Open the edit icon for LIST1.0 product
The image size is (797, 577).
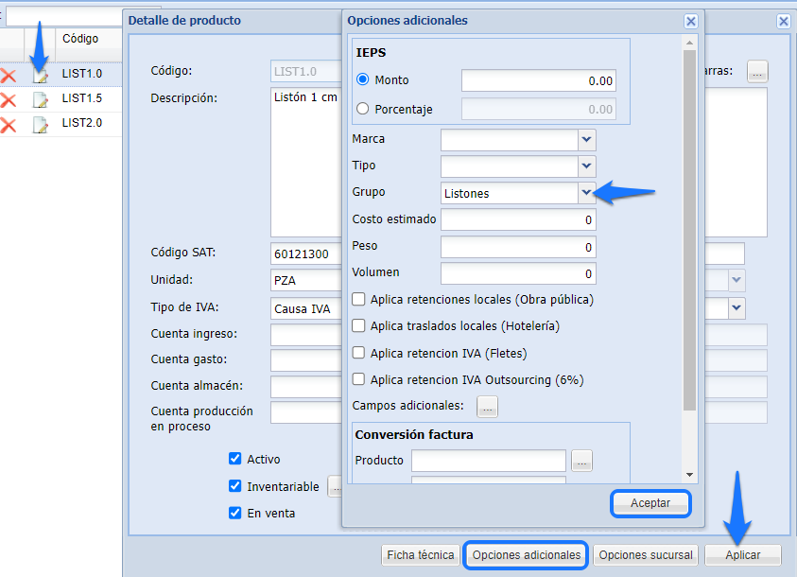(40, 75)
